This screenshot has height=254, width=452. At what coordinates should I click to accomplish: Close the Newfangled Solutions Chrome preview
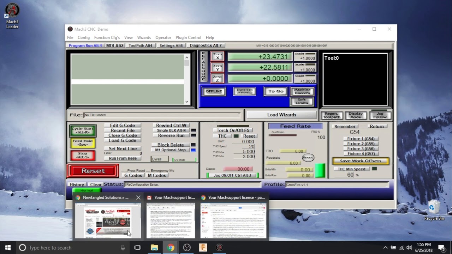pos(138,198)
